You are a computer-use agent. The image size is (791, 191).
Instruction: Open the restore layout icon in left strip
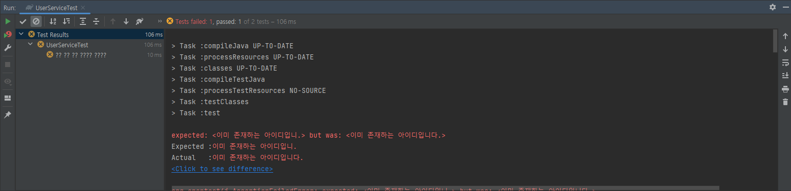[8, 98]
